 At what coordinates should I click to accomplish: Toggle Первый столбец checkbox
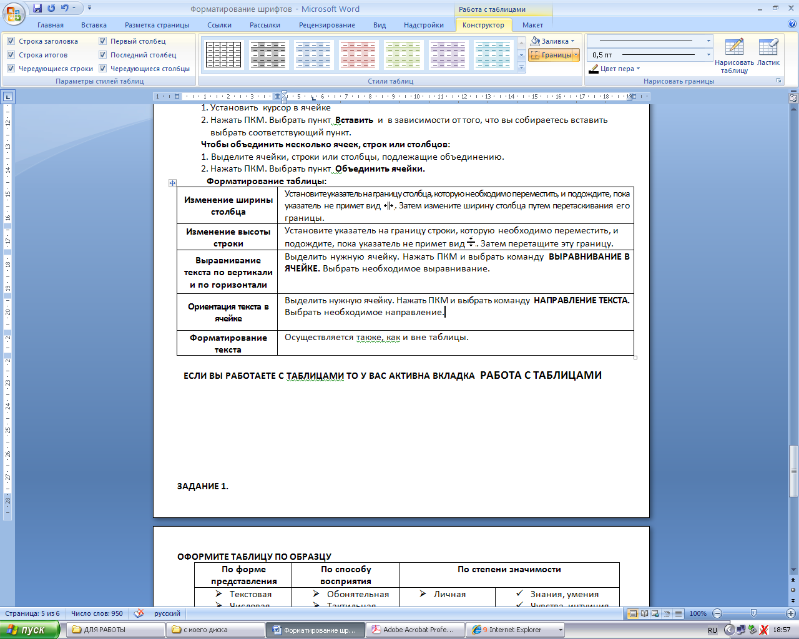point(103,41)
